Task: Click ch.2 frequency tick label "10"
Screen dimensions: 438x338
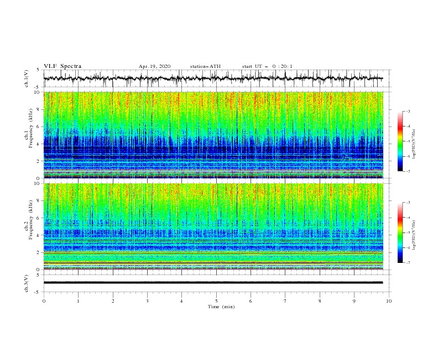Action: (x=38, y=183)
